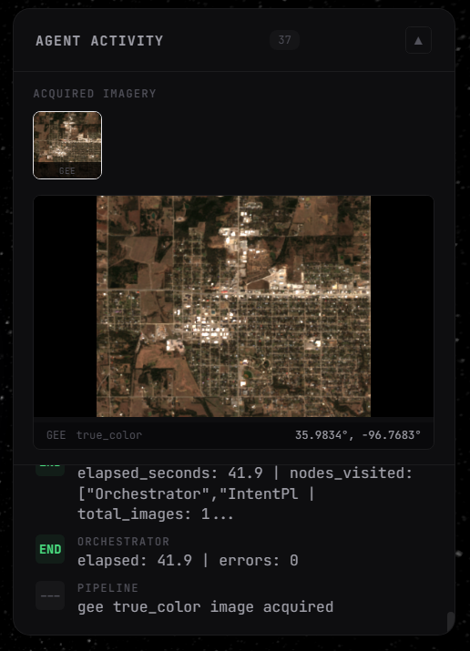Click the partially hidden green badge above END

(x=50, y=470)
